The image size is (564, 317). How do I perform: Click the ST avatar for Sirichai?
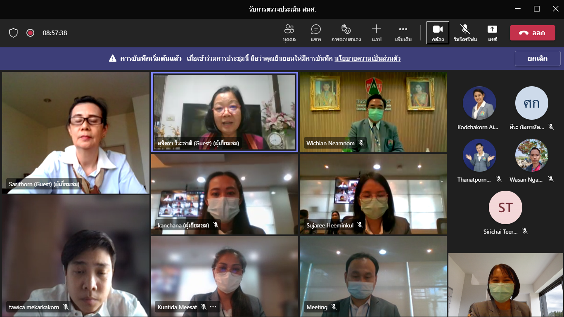pyautogui.click(x=505, y=207)
